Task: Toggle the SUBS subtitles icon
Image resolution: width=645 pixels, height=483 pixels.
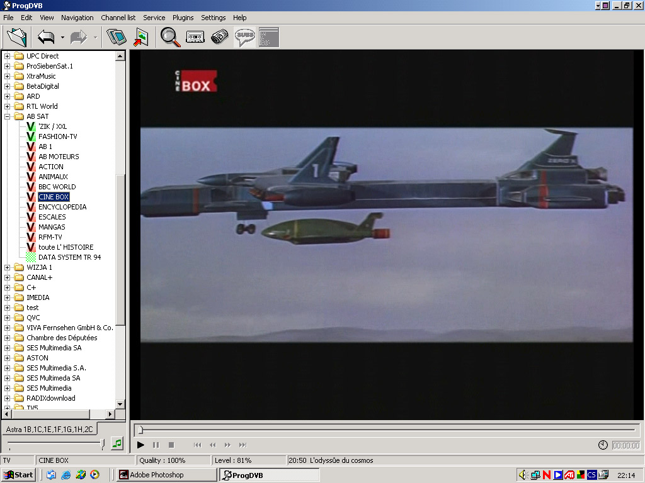Action: point(245,37)
